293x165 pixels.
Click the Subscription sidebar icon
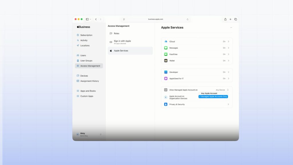click(78, 35)
